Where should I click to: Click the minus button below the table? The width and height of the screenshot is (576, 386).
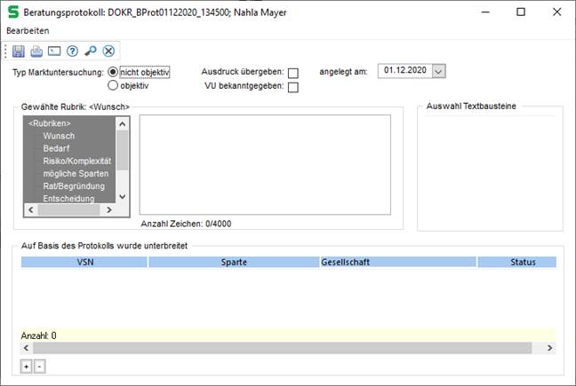coord(38,366)
